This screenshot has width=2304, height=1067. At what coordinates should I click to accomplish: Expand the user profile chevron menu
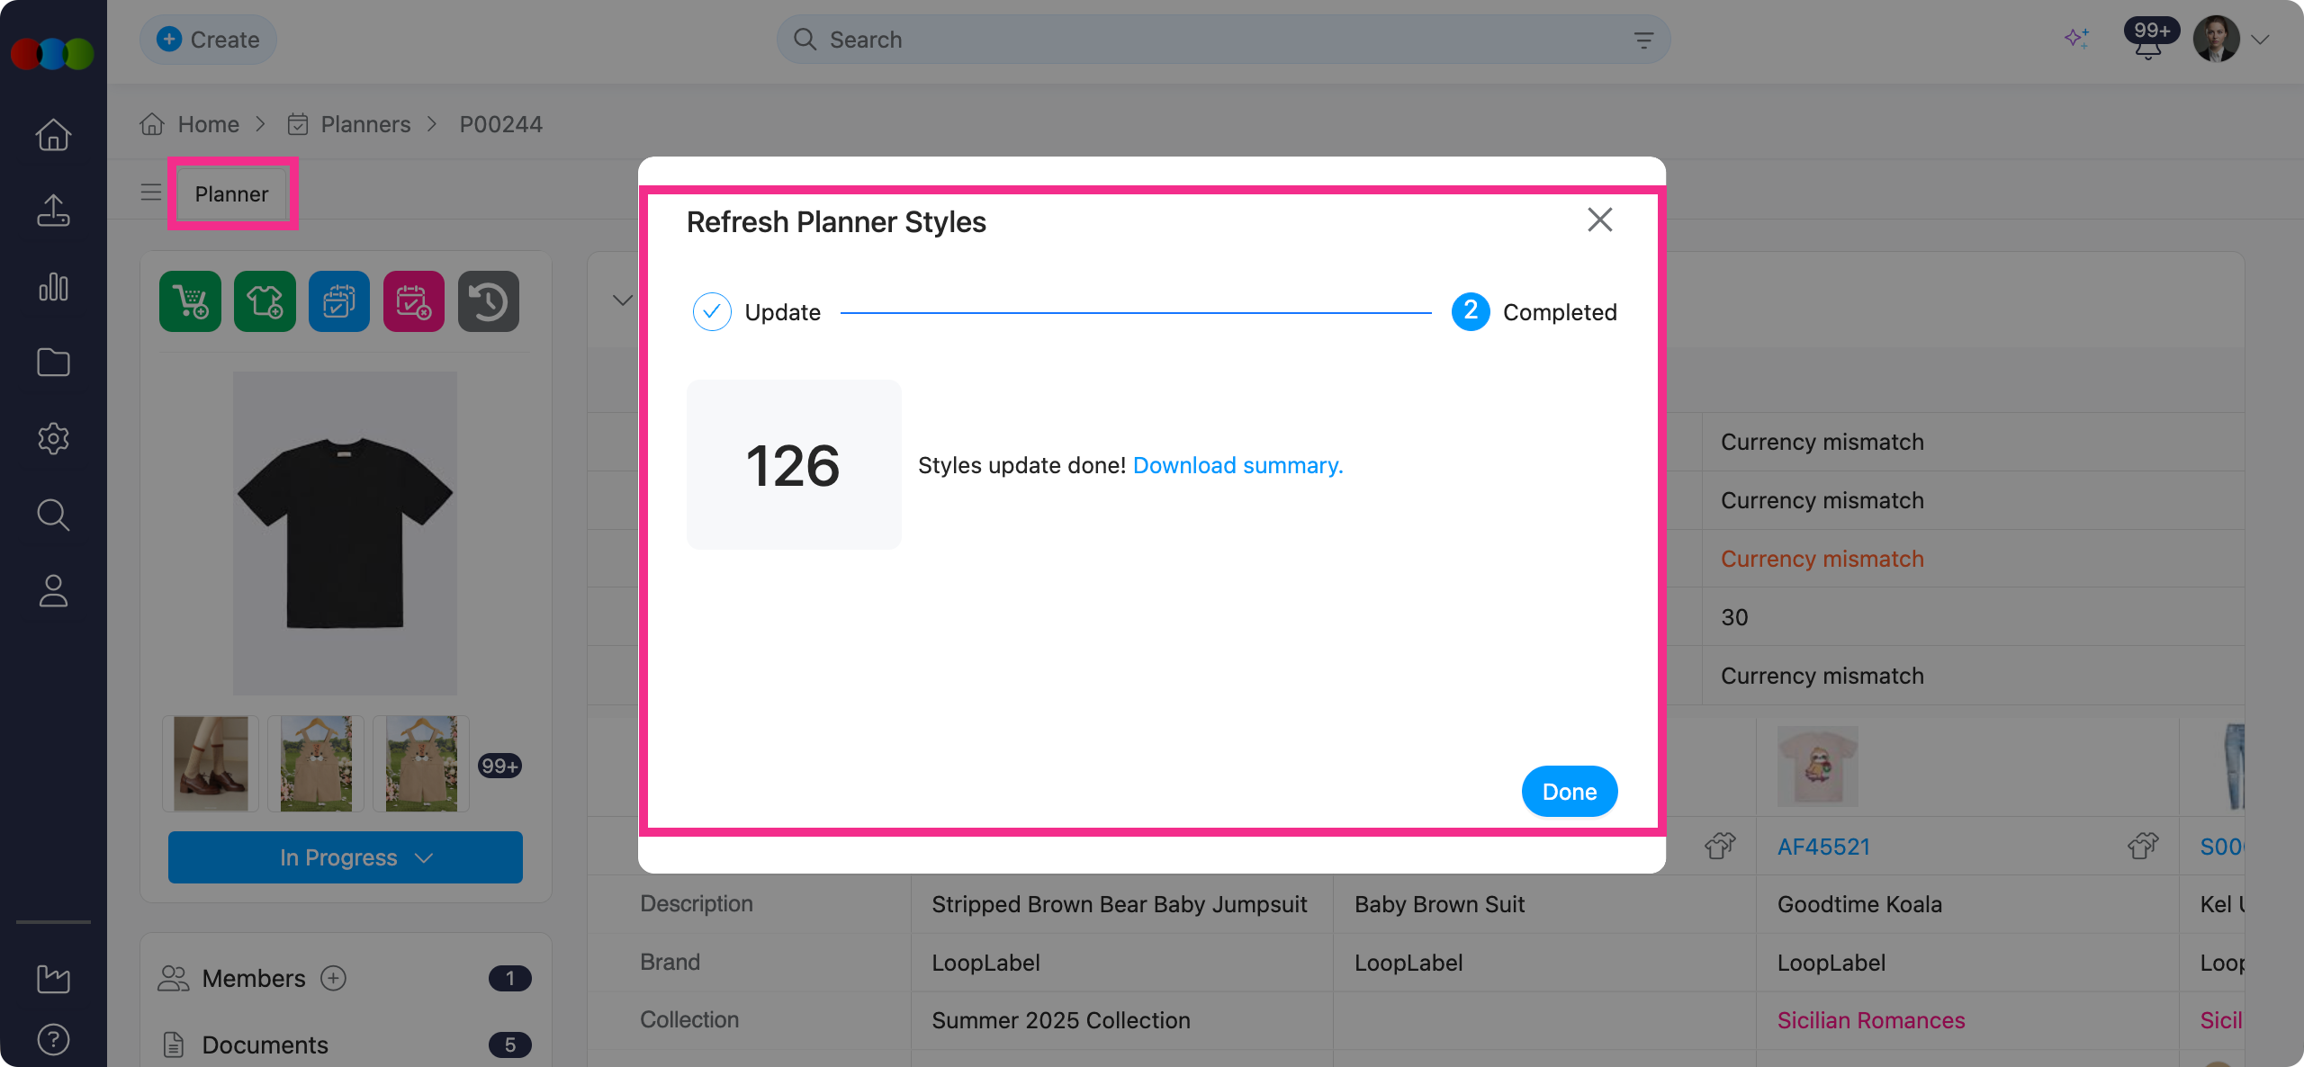pos(2260,40)
